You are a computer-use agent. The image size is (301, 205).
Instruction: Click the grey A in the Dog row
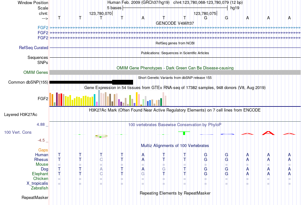tap(101, 169)
